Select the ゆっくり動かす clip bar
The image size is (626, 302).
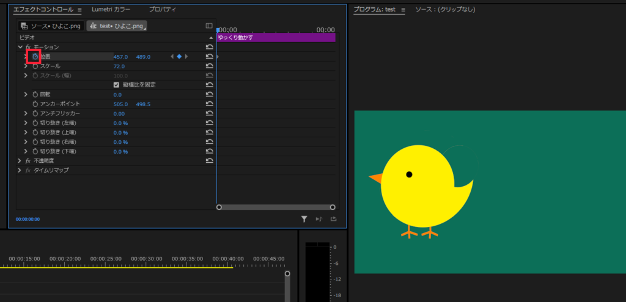click(276, 38)
